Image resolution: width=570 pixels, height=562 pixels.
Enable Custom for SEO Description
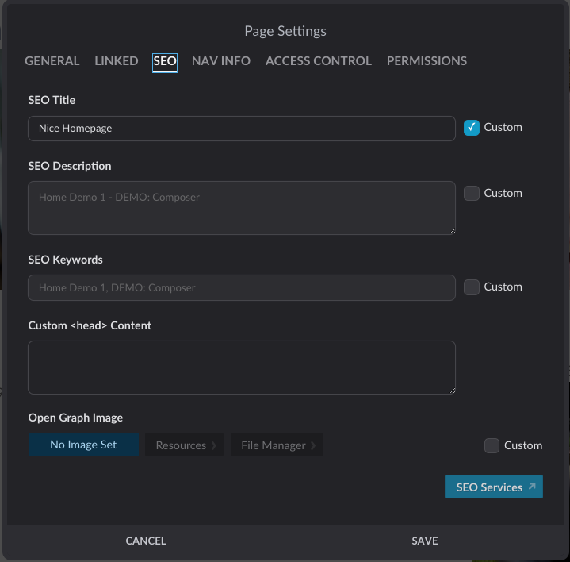pyautogui.click(x=472, y=193)
